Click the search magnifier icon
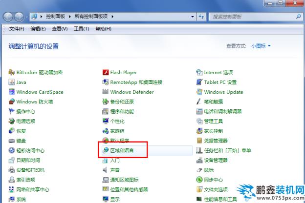The width and height of the screenshot is (305, 203). tap(299, 17)
